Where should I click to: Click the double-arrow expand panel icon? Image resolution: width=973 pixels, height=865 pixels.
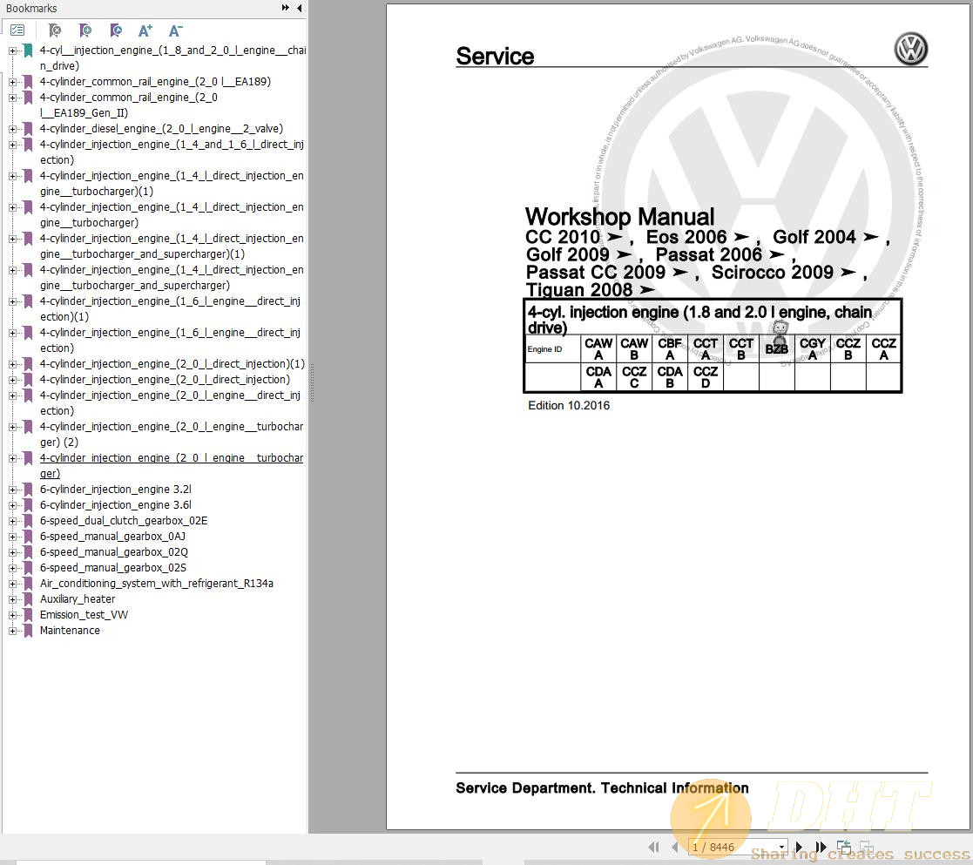286,8
